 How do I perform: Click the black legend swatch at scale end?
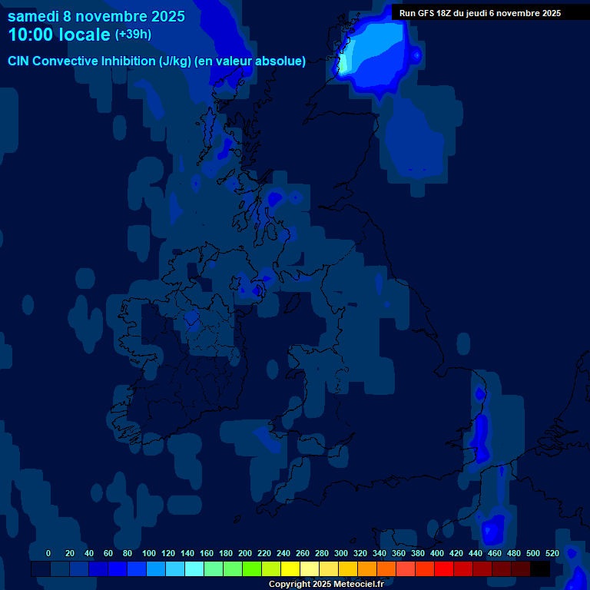(x=540, y=569)
